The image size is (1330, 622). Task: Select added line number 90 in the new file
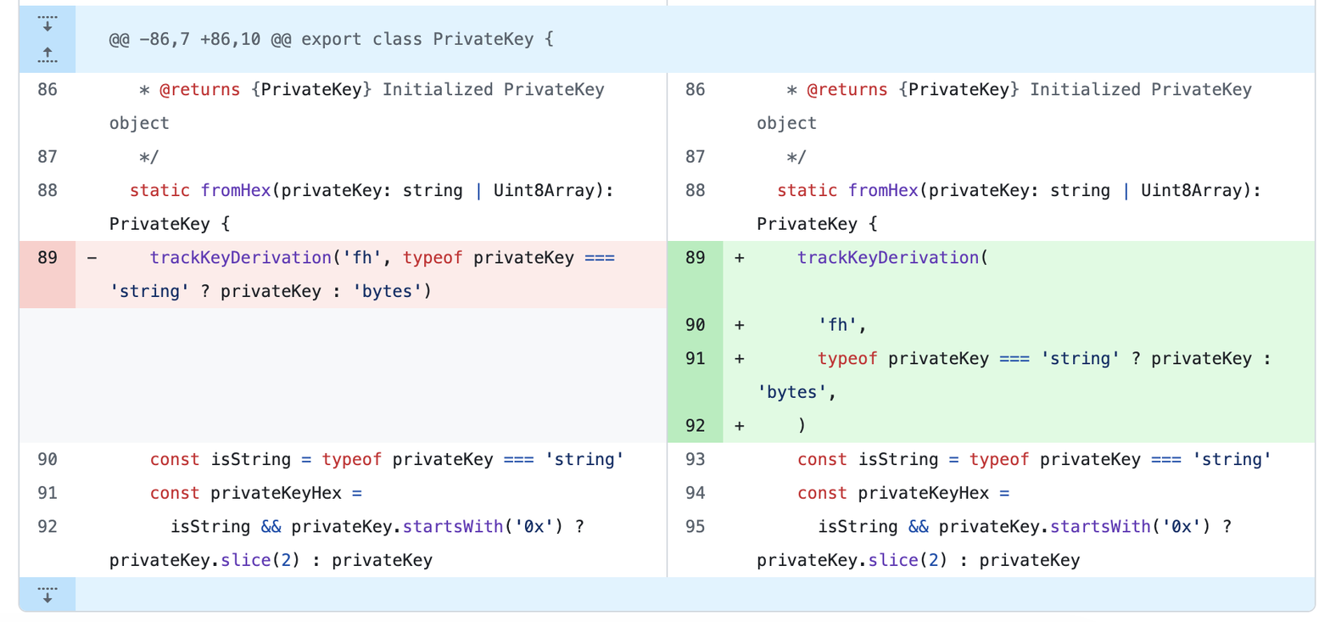coord(695,324)
